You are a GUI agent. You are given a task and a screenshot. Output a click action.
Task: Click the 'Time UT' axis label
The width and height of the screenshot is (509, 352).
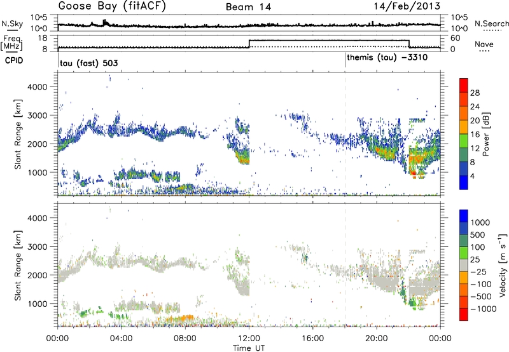[249, 348]
